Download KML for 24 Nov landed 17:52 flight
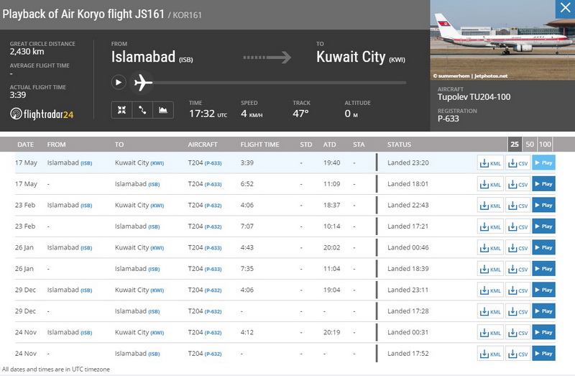 point(490,354)
